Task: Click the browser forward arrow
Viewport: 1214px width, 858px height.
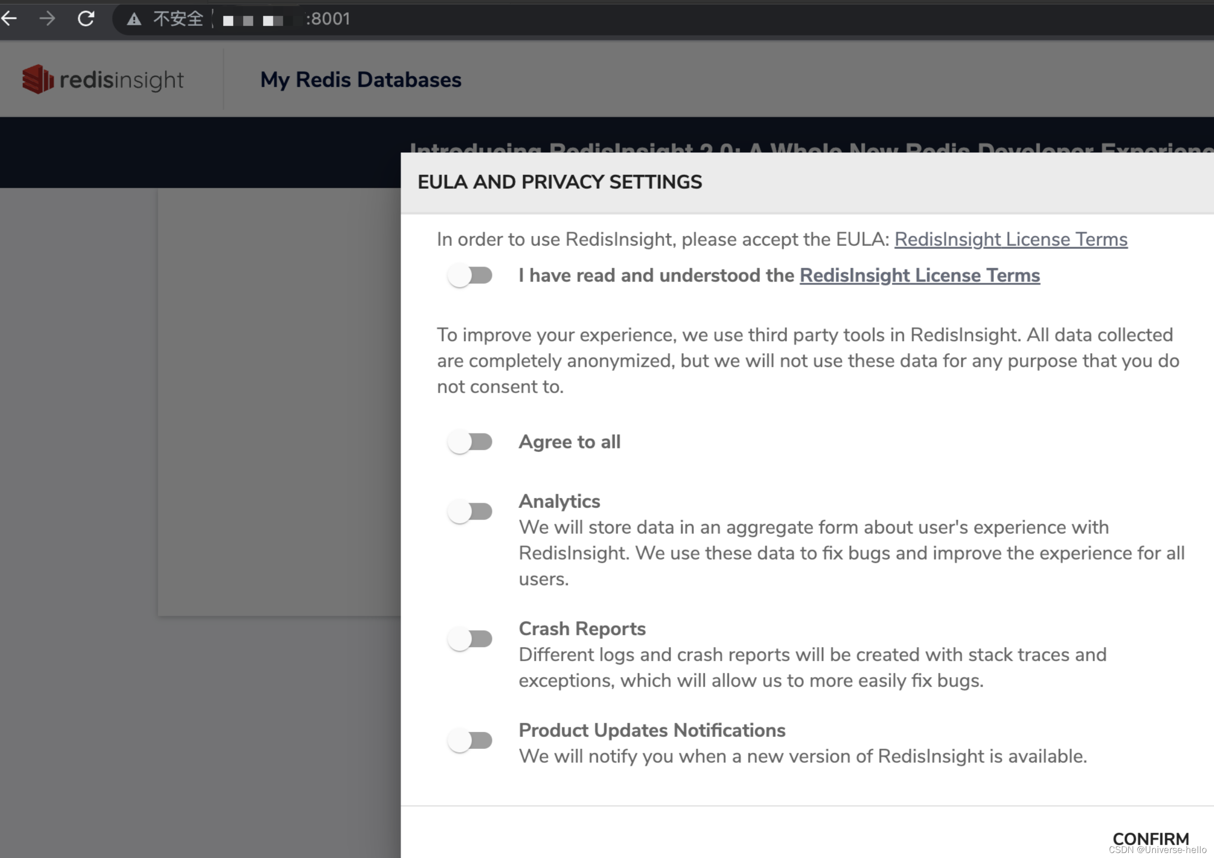Action: tap(47, 18)
